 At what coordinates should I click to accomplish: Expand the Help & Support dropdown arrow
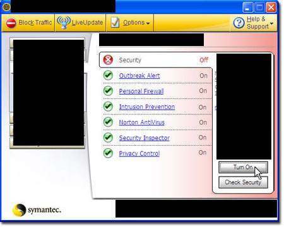coord(271,23)
